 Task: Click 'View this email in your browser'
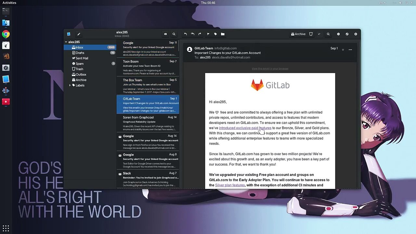pyautogui.click(x=270, y=69)
